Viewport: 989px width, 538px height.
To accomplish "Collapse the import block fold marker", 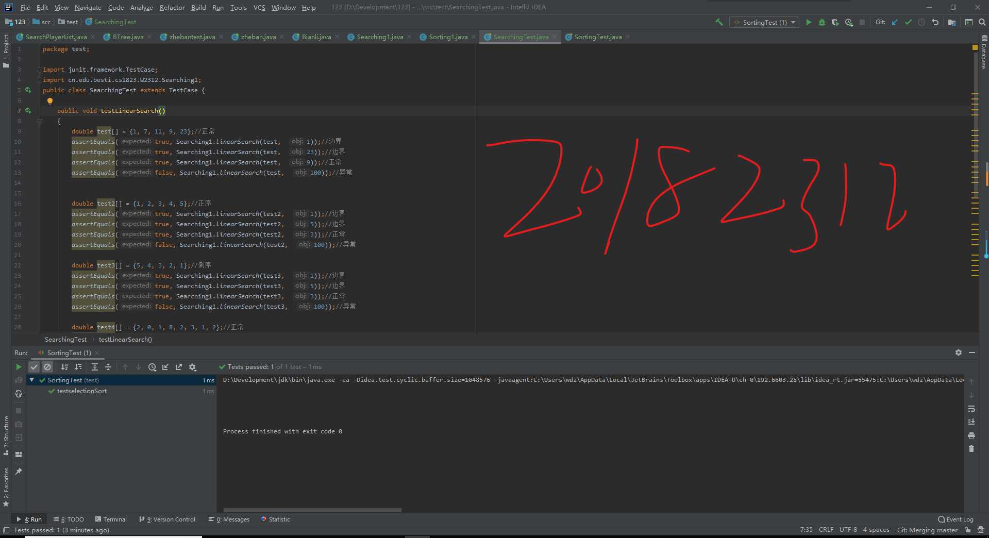I will point(40,70).
